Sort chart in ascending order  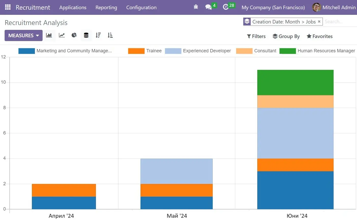click(110, 35)
